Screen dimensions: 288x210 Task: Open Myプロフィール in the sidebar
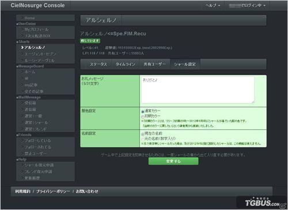pos(36,29)
